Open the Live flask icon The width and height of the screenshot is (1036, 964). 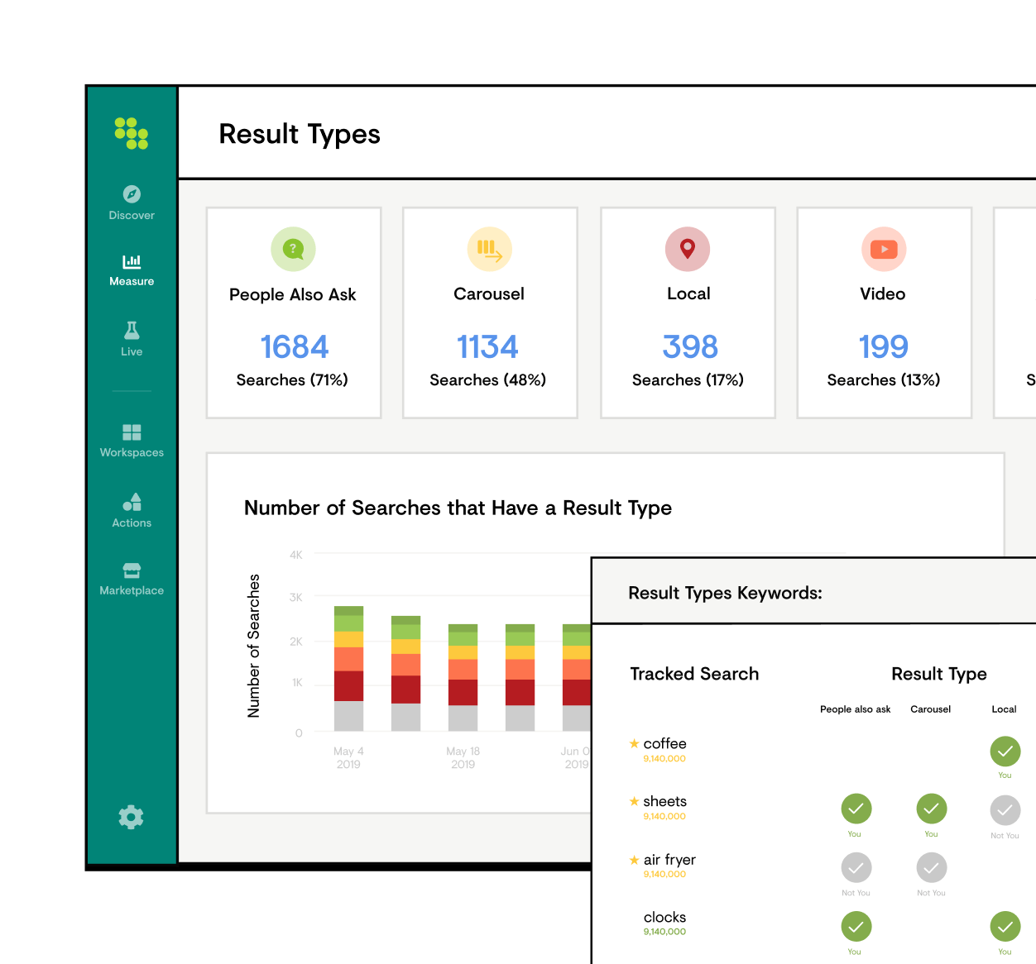point(132,331)
